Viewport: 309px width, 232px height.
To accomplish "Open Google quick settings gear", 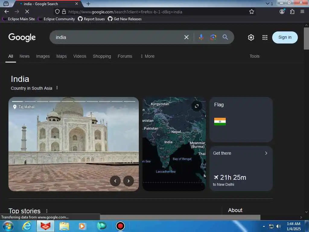I will point(251,37).
